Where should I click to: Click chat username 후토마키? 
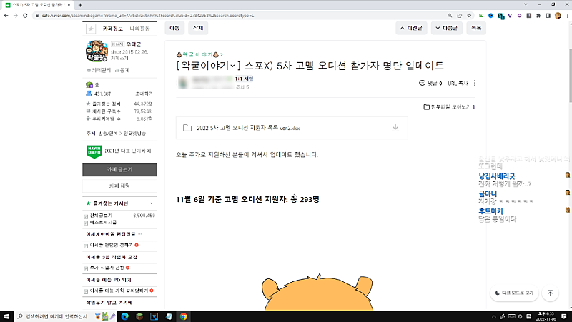coord(490,211)
